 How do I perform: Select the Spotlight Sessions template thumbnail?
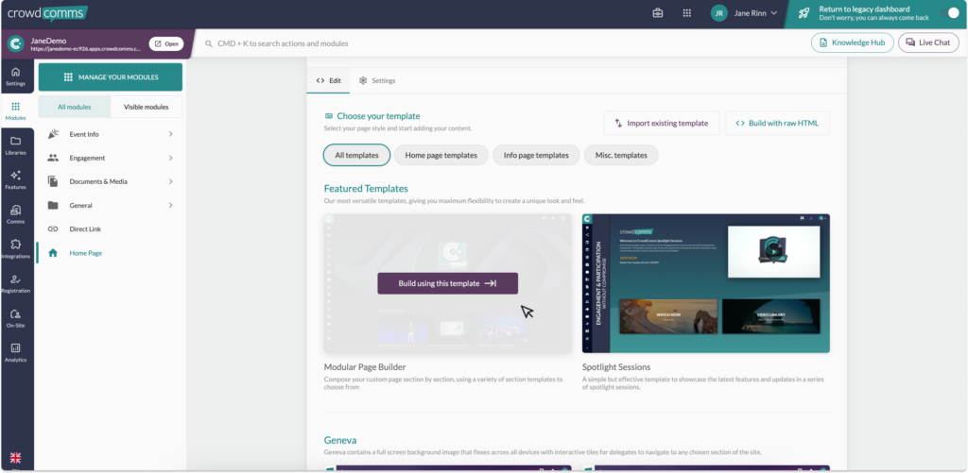tap(705, 283)
